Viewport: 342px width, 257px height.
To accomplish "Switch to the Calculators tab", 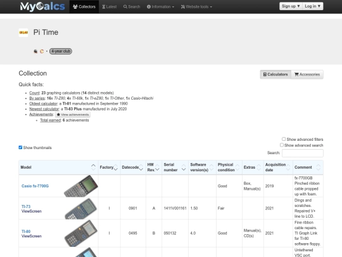I will pos(275,74).
